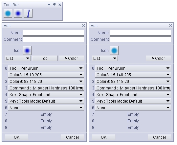Screen dimensions: 177x145
Task: Undock the Tool Bar panel
Action: point(54,5)
